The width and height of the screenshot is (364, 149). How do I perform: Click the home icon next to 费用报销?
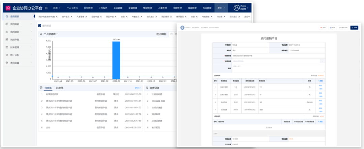pos(7,16)
